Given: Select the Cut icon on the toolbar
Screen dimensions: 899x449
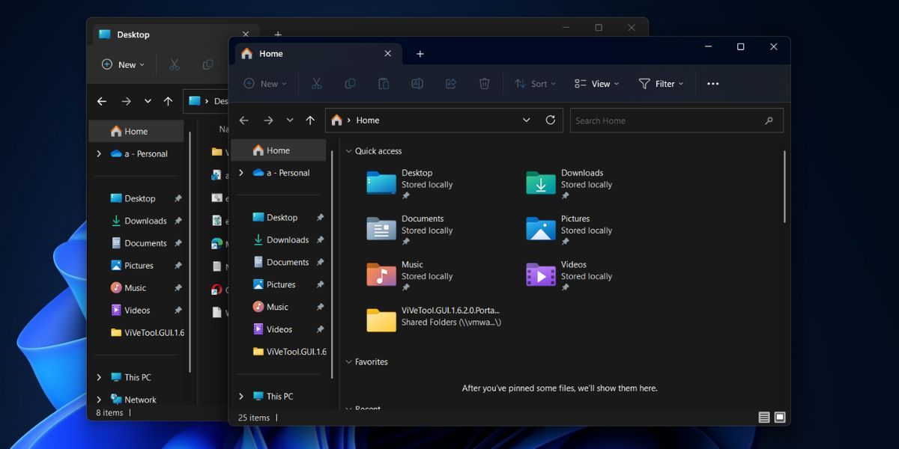Looking at the screenshot, I should [316, 83].
